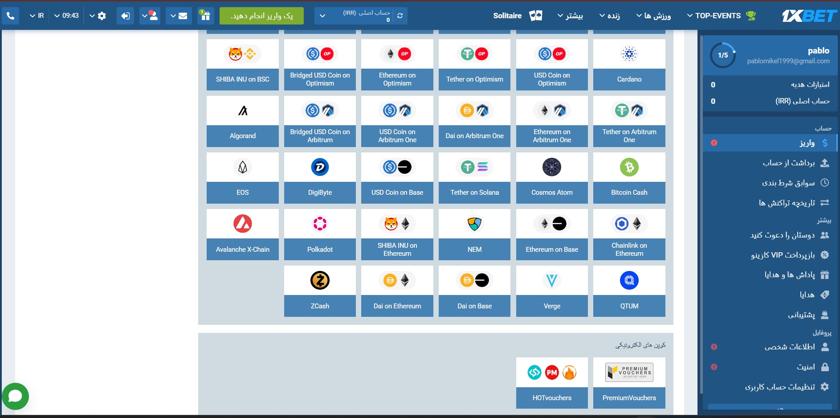Image resolution: width=840 pixels, height=418 pixels.
Task: Select Chainlink on Ethereum
Action: [x=629, y=234]
